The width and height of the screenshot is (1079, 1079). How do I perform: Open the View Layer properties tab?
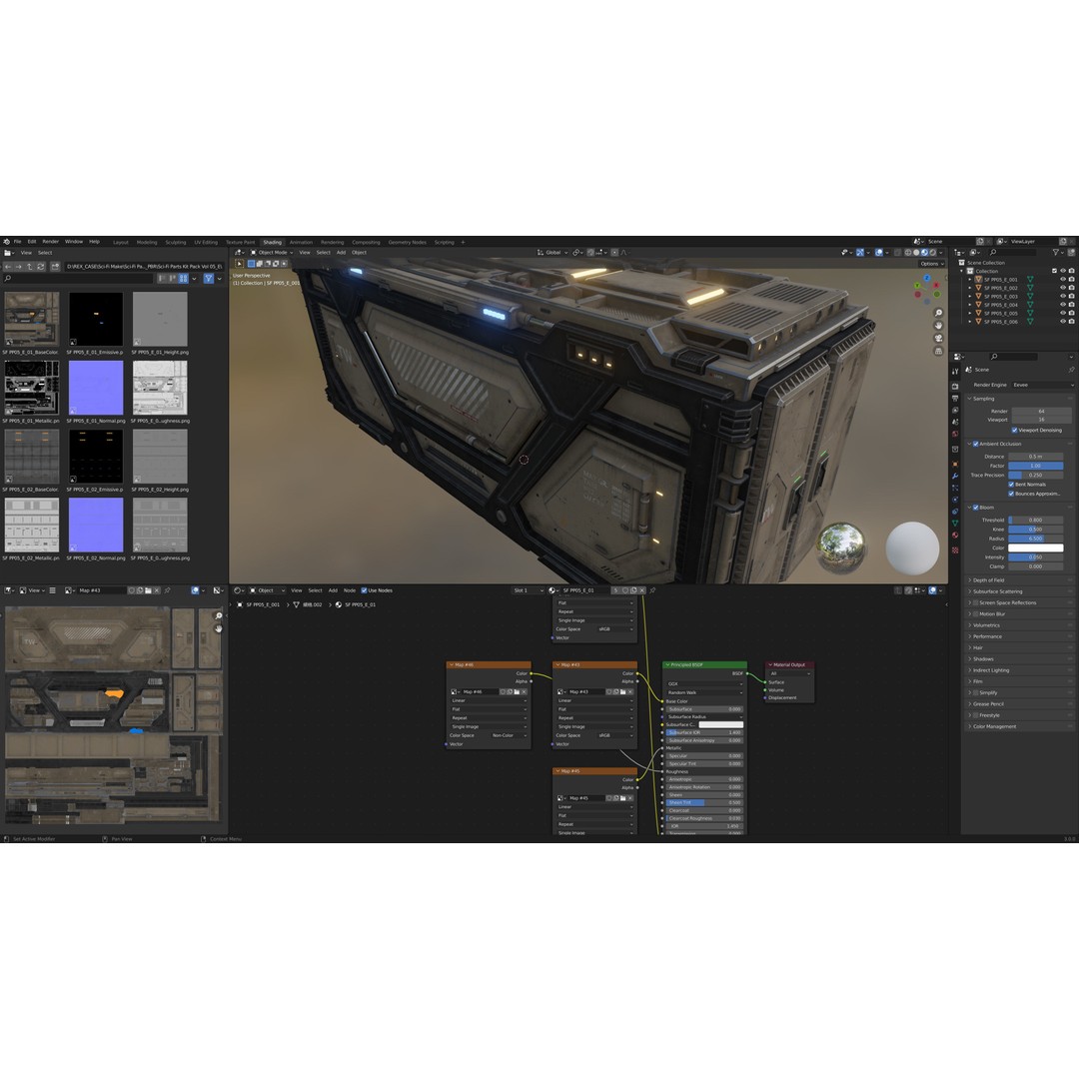[955, 411]
